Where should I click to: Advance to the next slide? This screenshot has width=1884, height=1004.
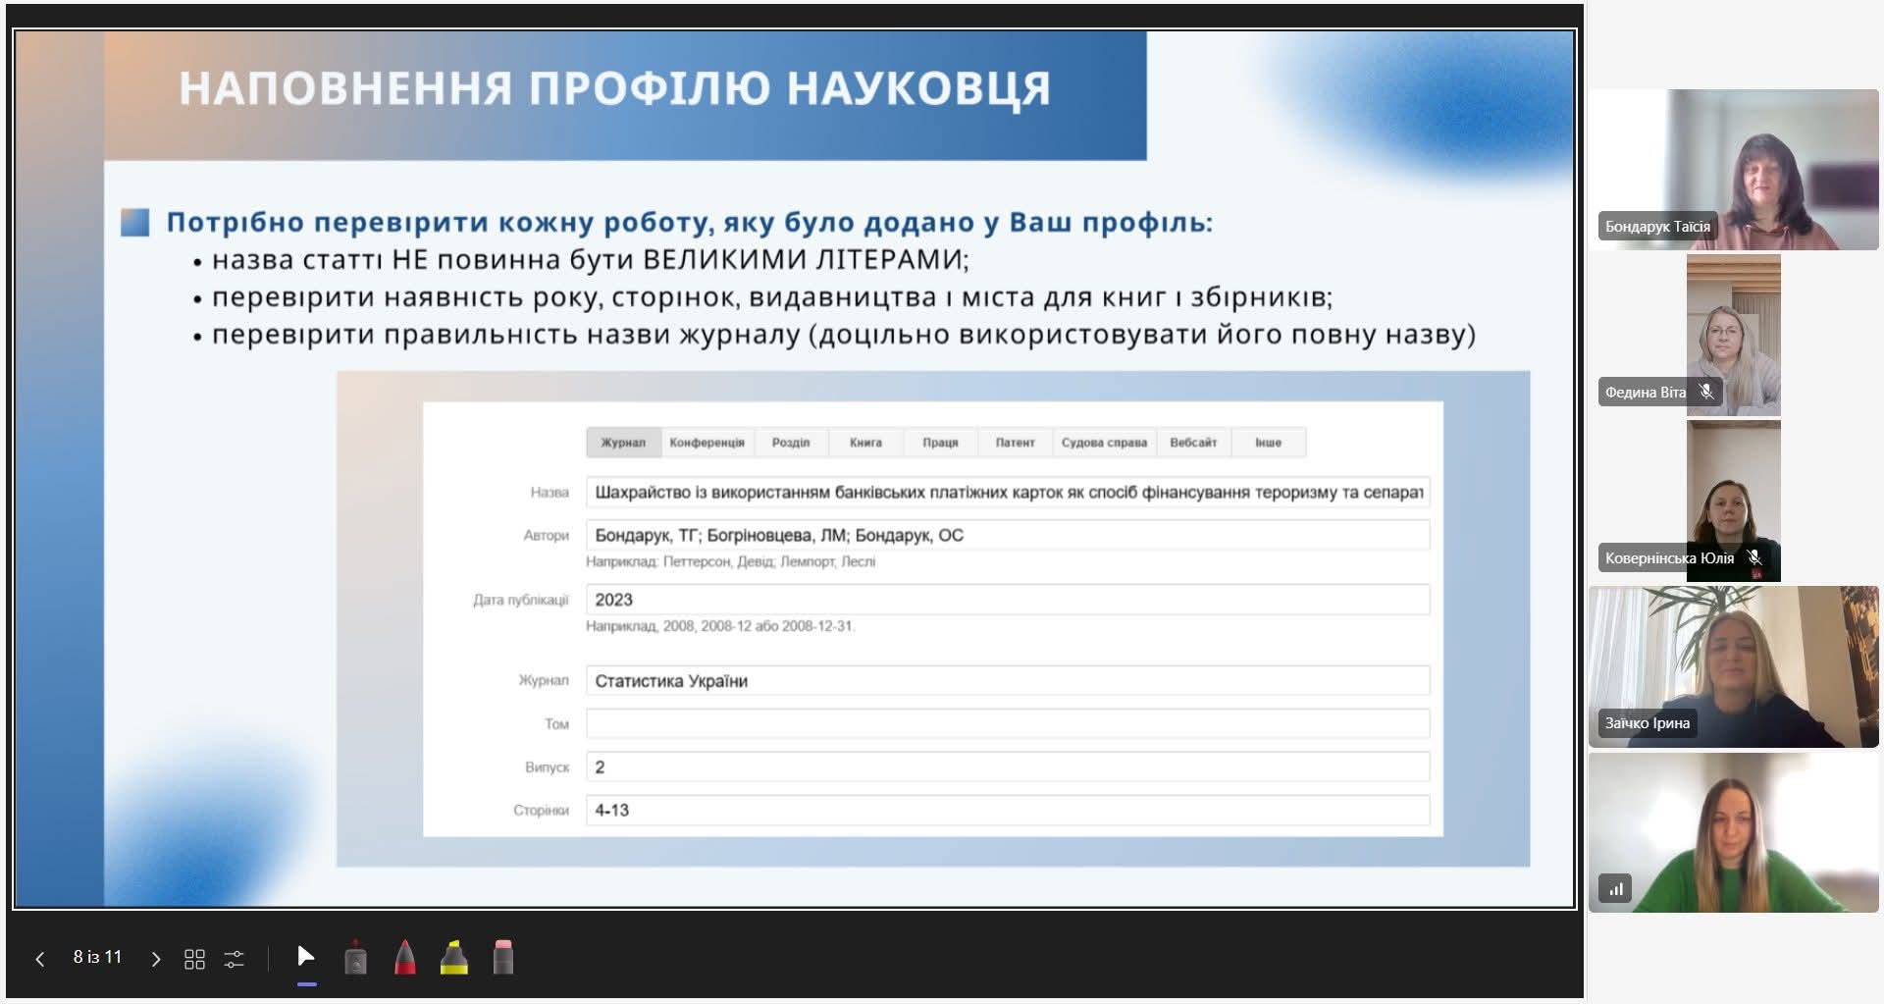point(155,959)
